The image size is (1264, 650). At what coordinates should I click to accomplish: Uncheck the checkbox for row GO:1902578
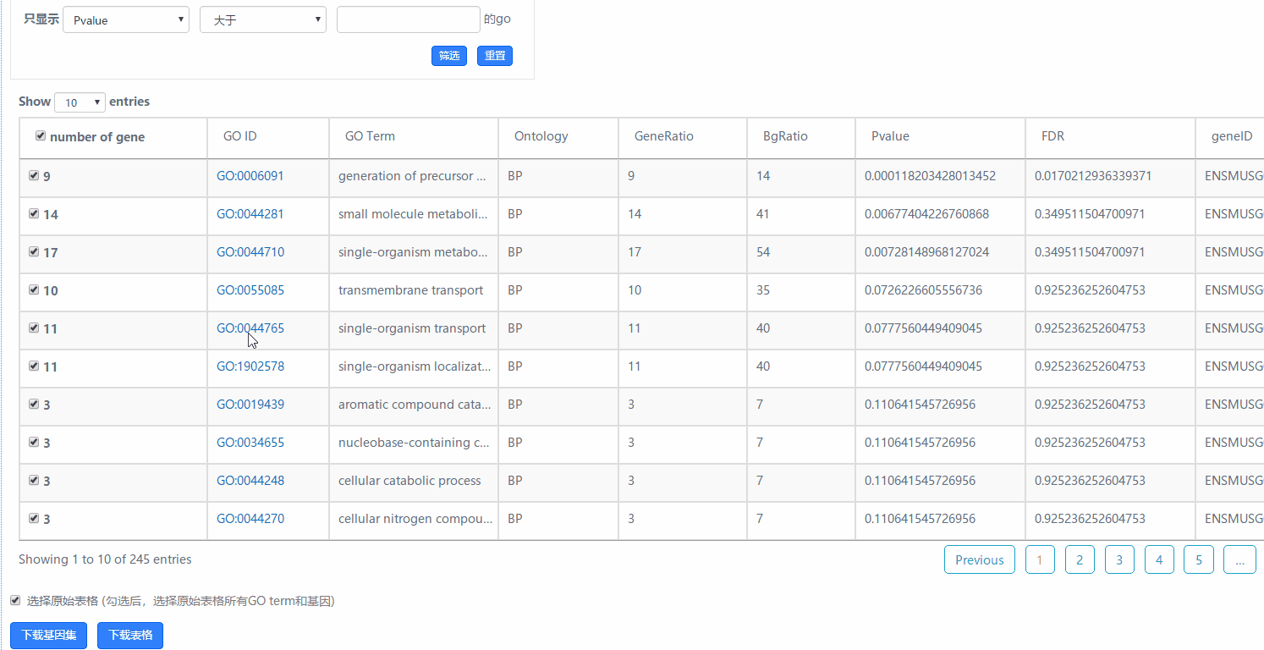34,366
